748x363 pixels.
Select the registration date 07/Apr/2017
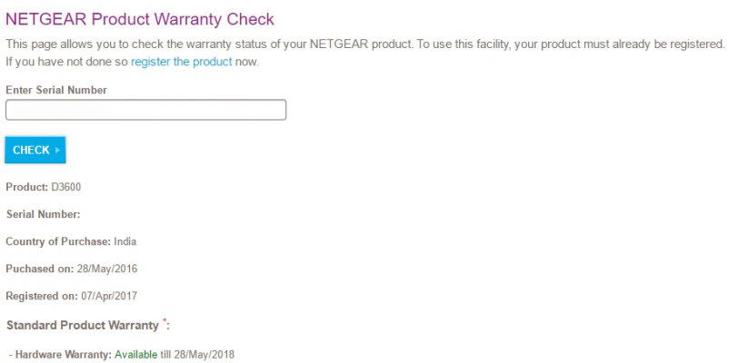[109, 296]
